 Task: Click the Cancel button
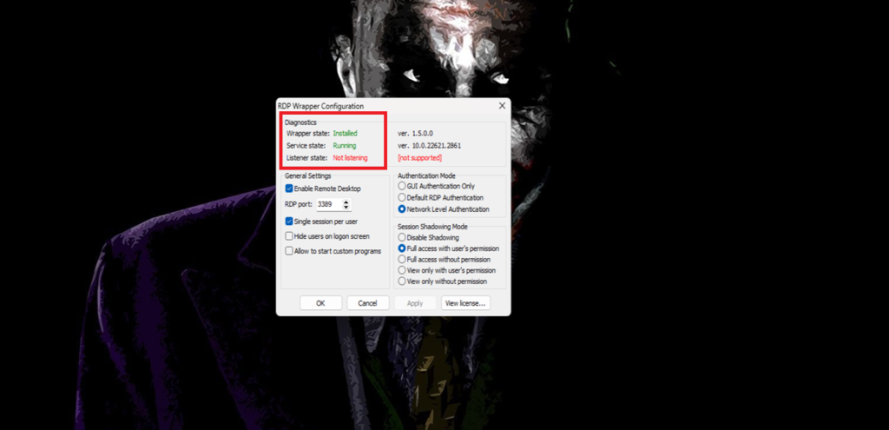click(x=368, y=303)
